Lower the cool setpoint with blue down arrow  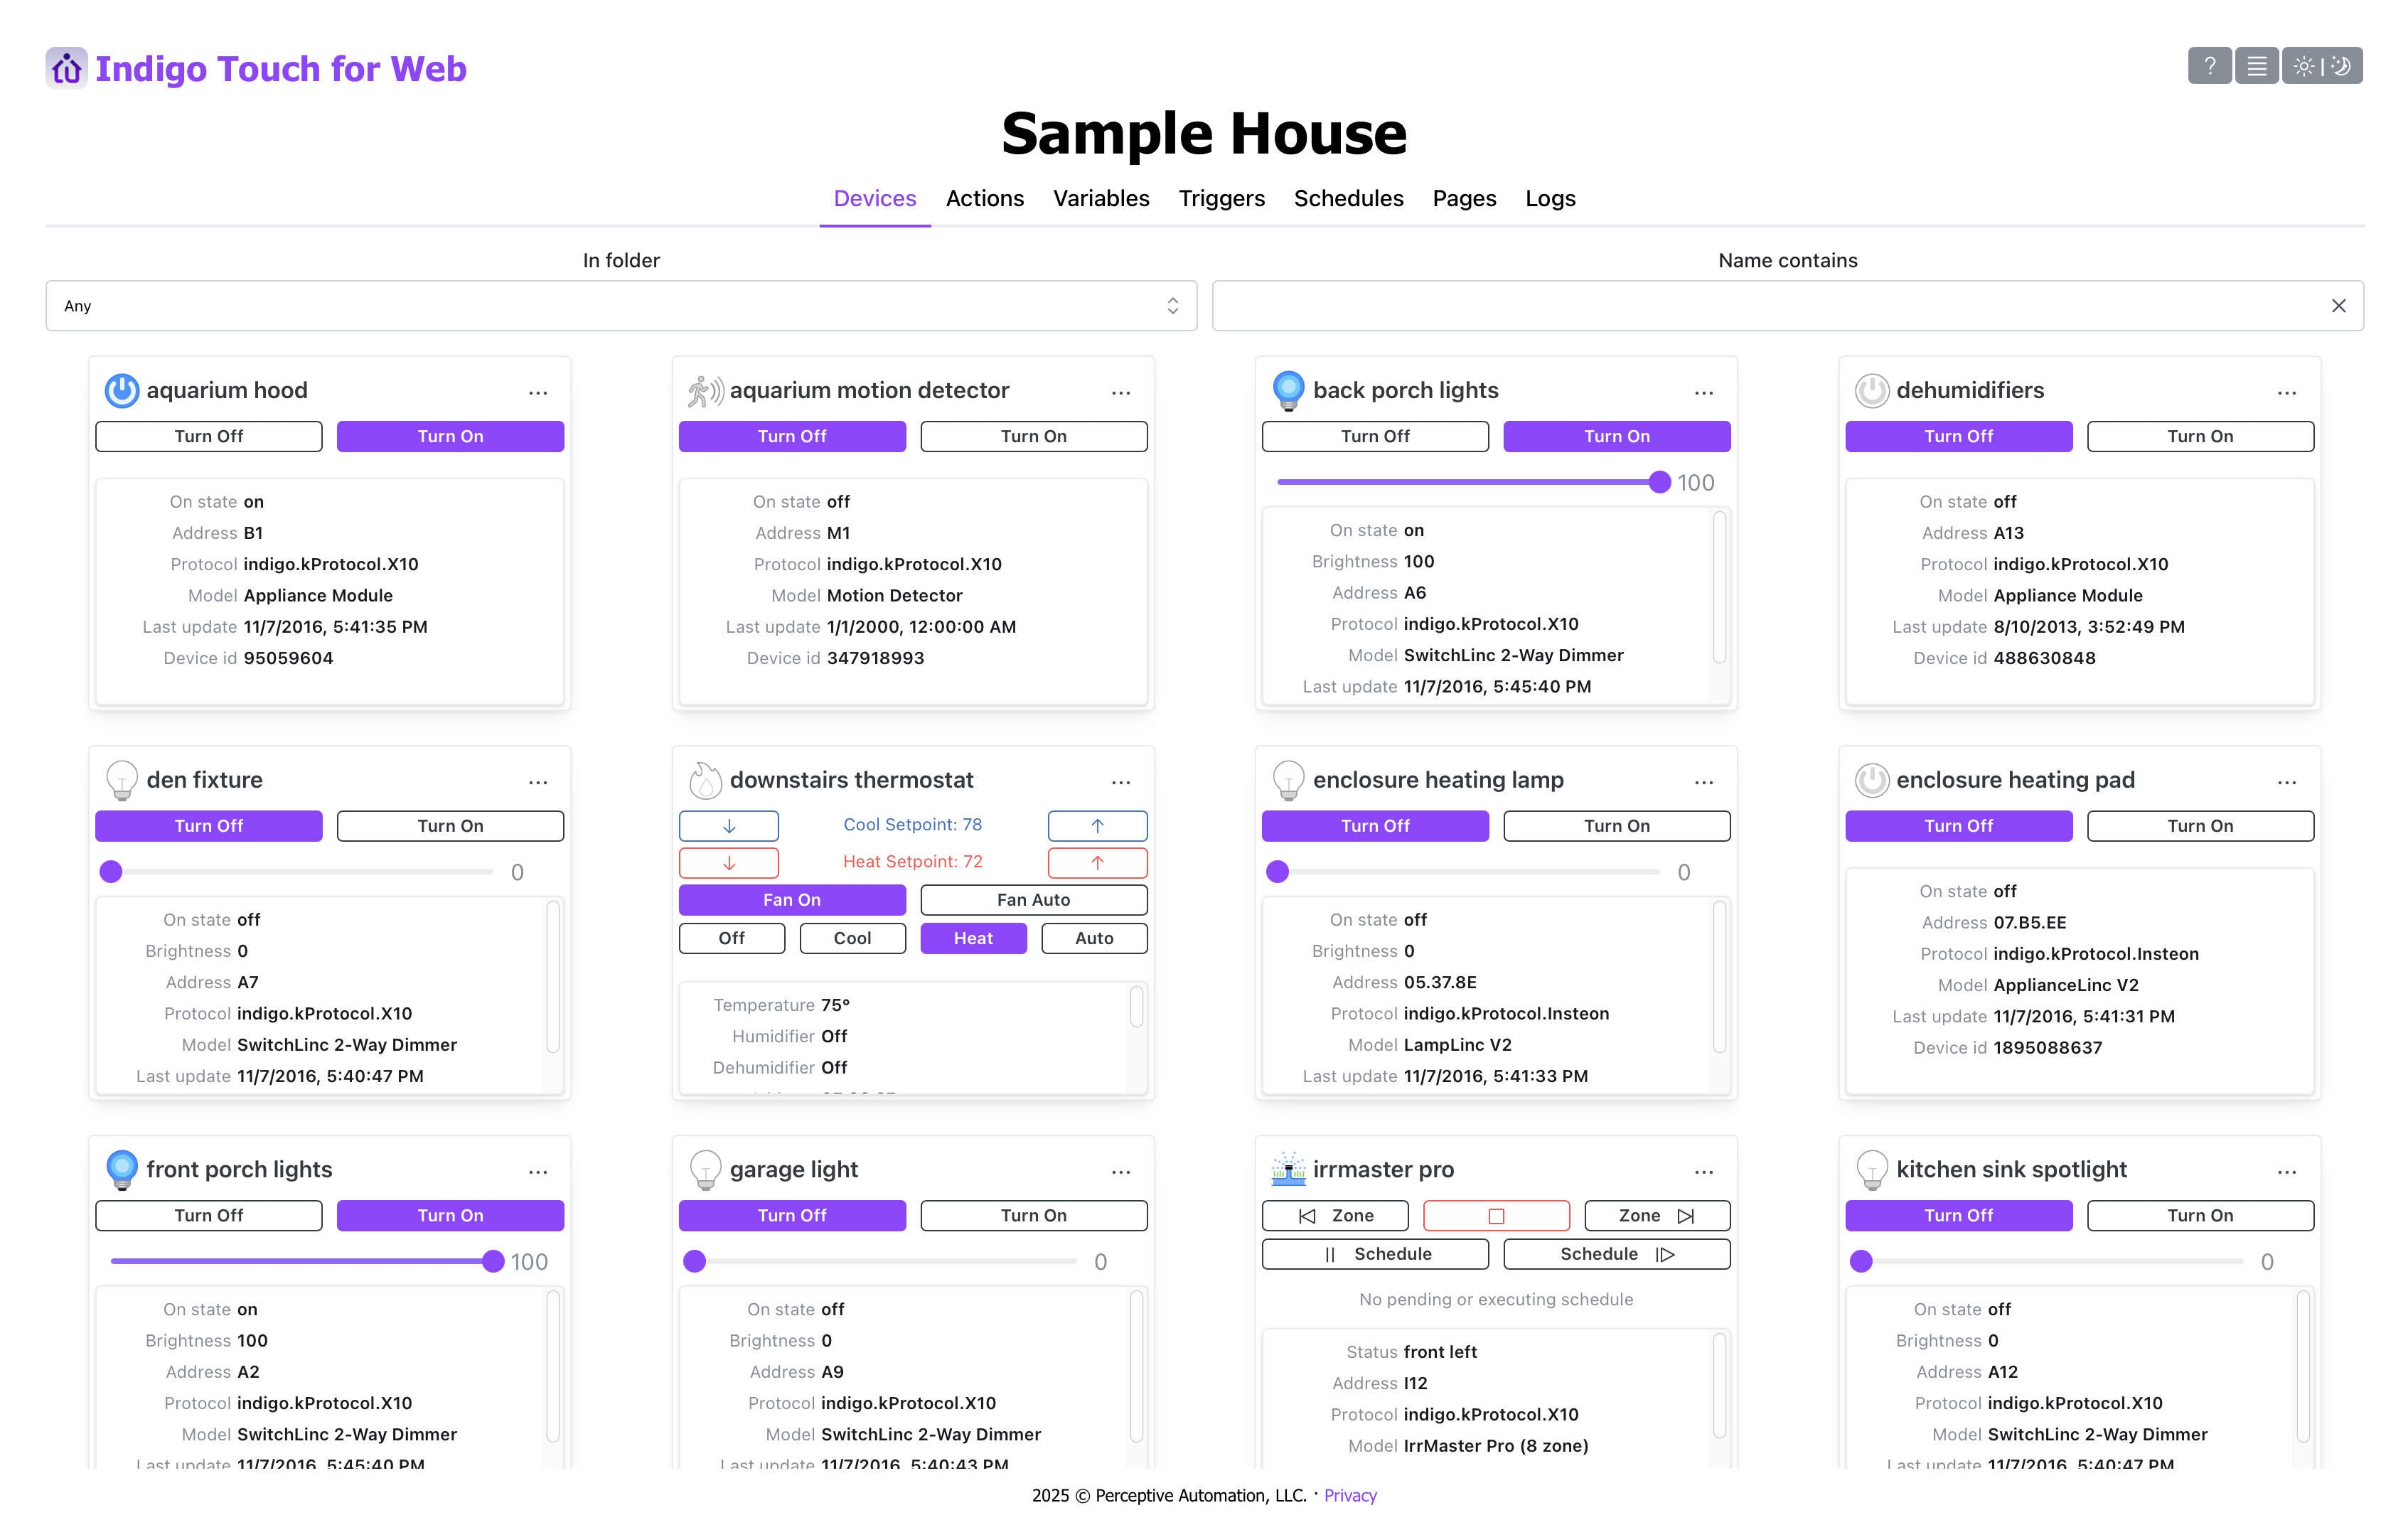(x=729, y=826)
